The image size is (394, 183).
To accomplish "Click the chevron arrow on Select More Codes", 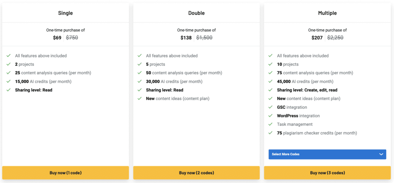I will 381,154.
